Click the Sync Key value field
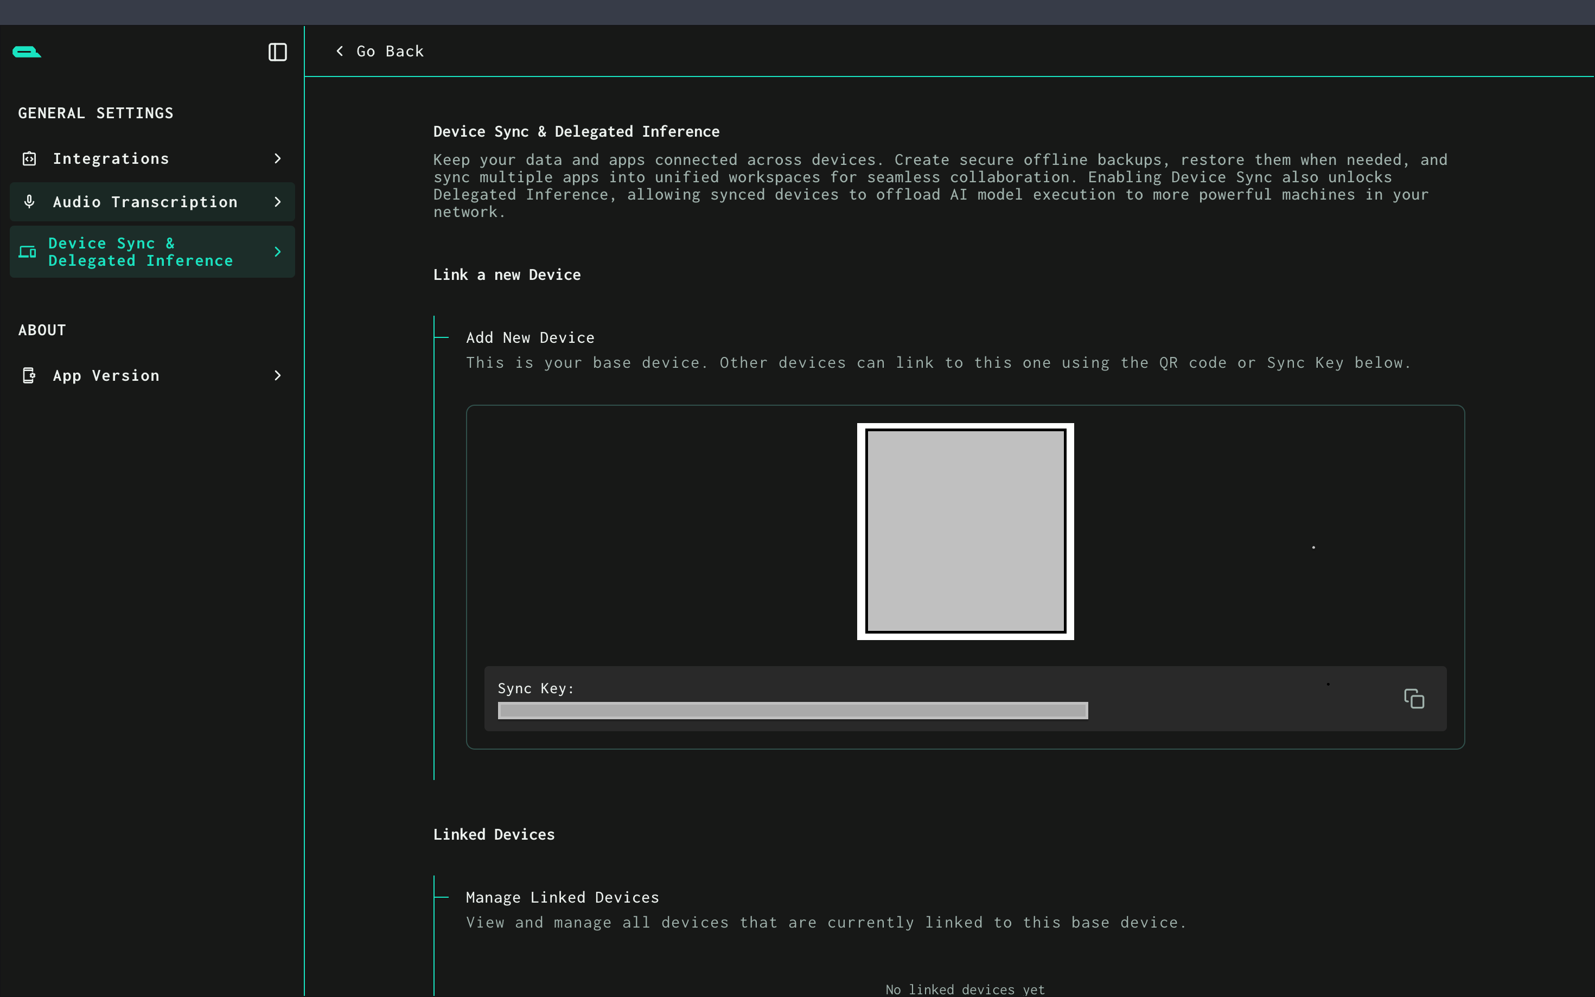 coord(793,710)
